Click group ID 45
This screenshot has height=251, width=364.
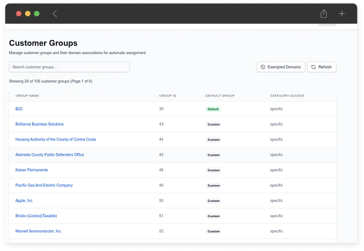[x=161, y=154]
